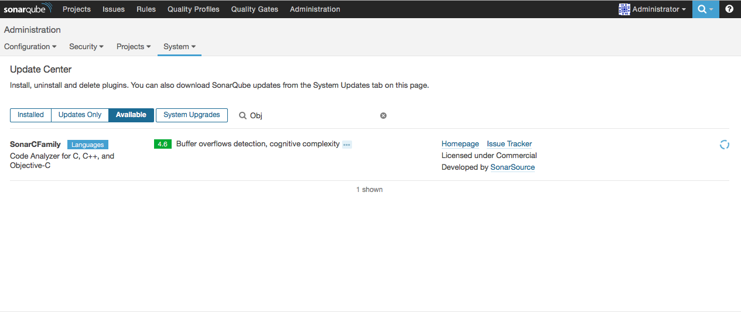Viewport: 741px width, 312px height.
Task: Click the 'Code Analyzer for C, C++' description
Action: click(62, 161)
